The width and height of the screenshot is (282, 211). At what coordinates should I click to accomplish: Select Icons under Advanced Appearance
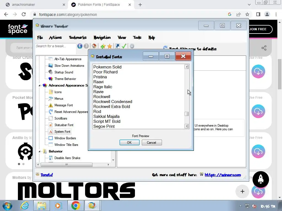tap(58, 92)
